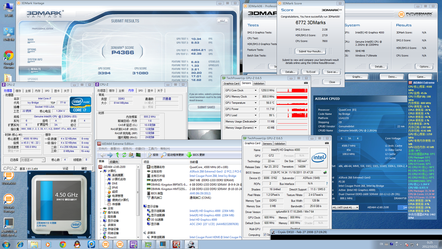Click HELP button in 3DMark Vantage
The width and height of the screenshot is (442, 249).
click(223, 21)
